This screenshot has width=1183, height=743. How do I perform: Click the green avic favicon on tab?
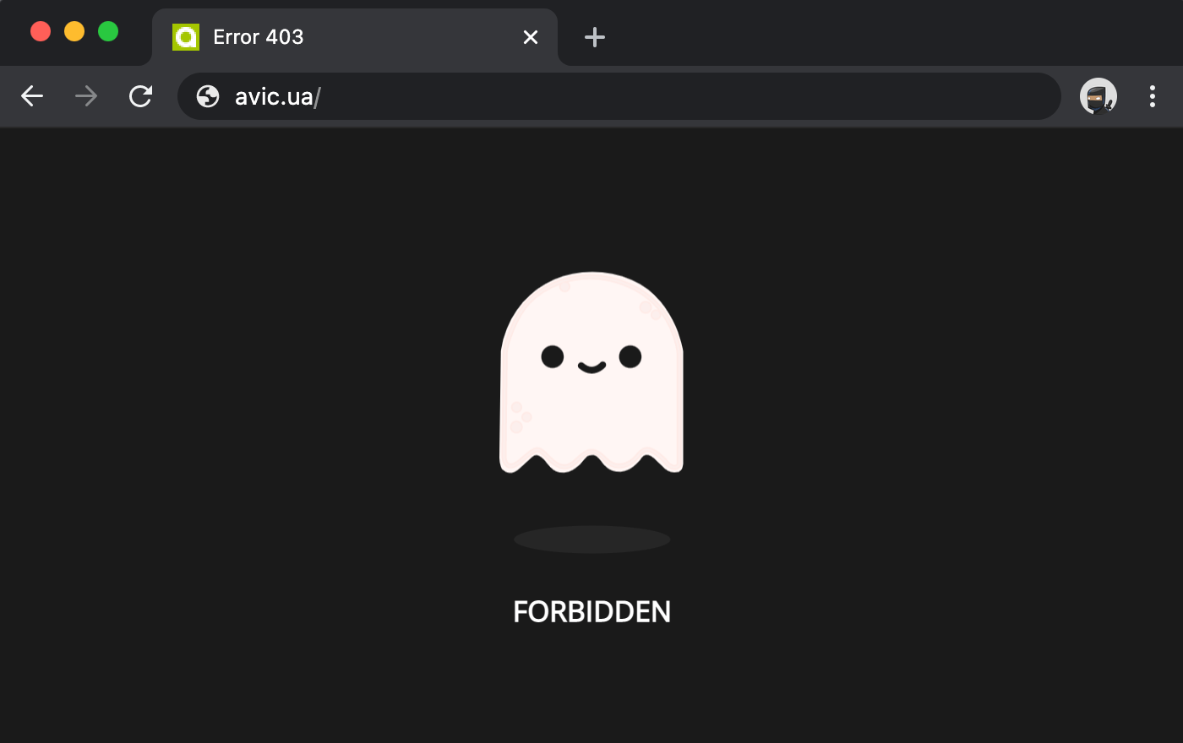[x=186, y=37]
